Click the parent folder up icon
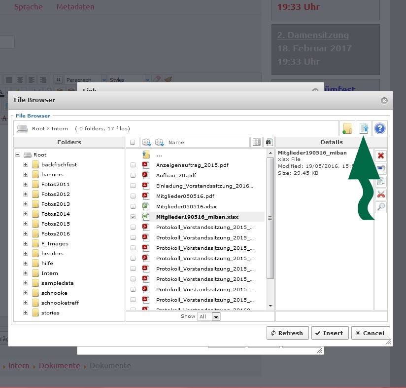The height and width of the screenshot is (388, 406). pyautogui.click(x=146, y=155)
